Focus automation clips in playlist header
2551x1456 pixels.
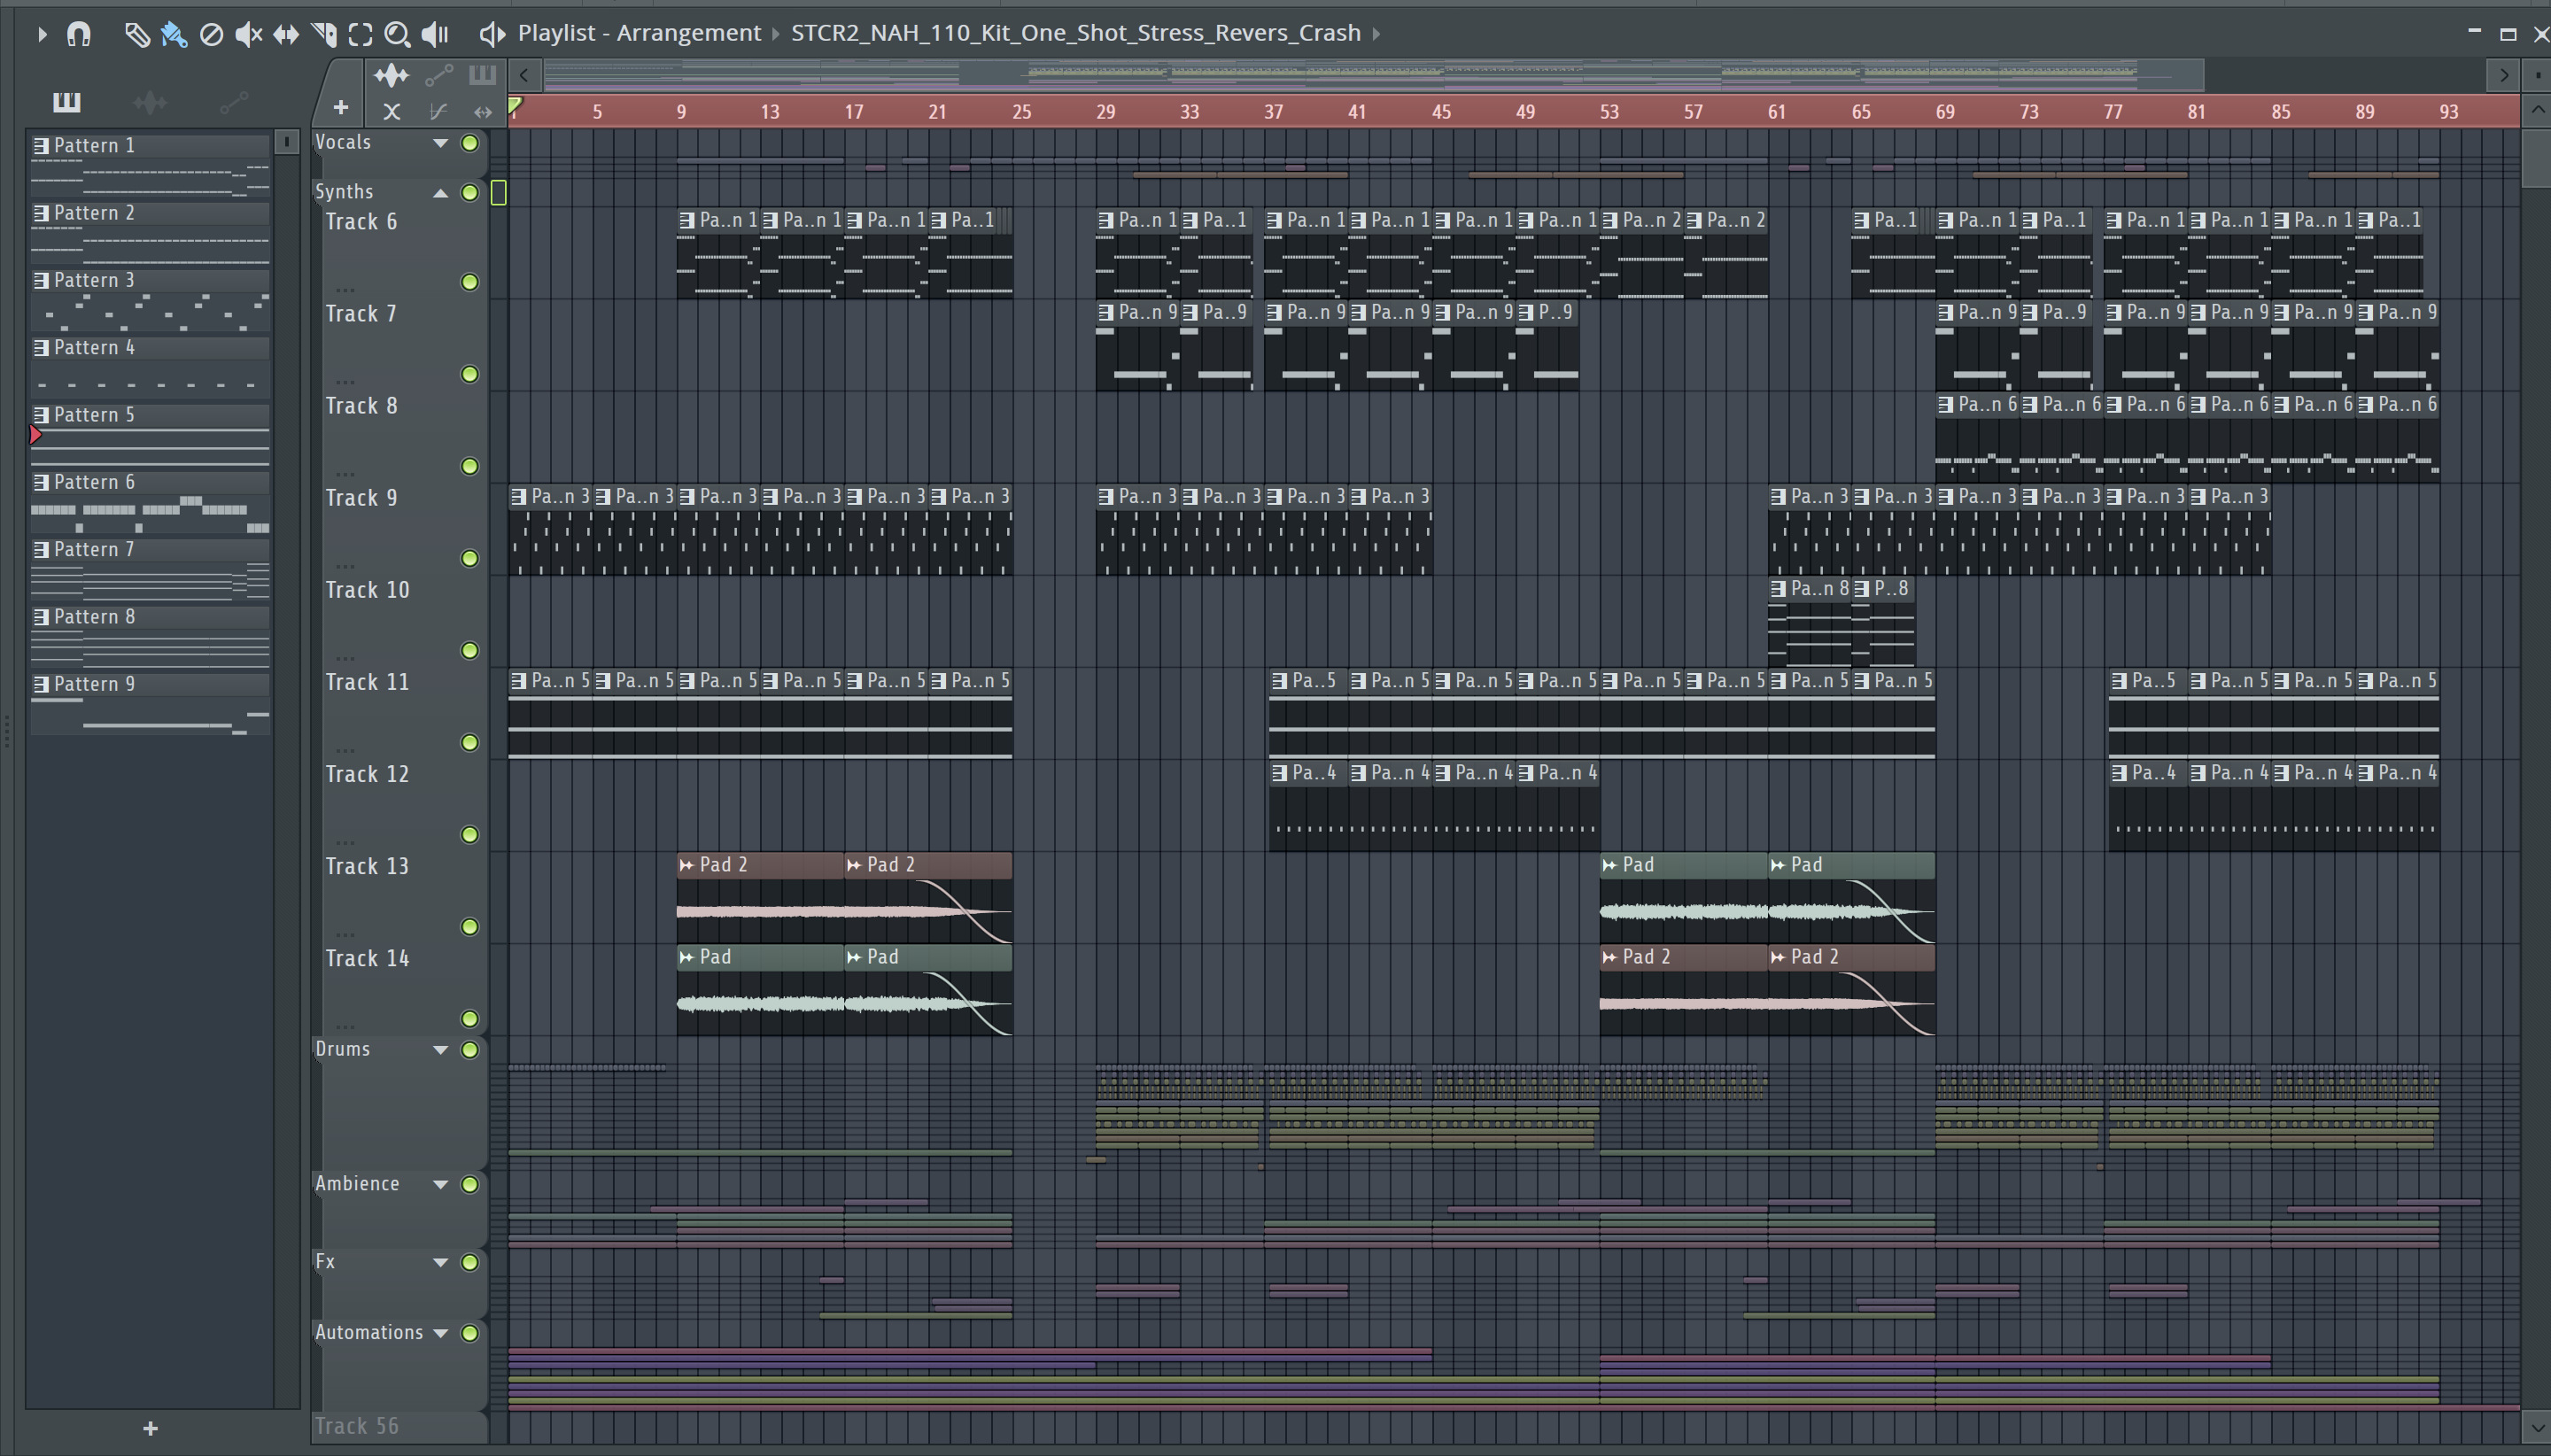point(439,75)
